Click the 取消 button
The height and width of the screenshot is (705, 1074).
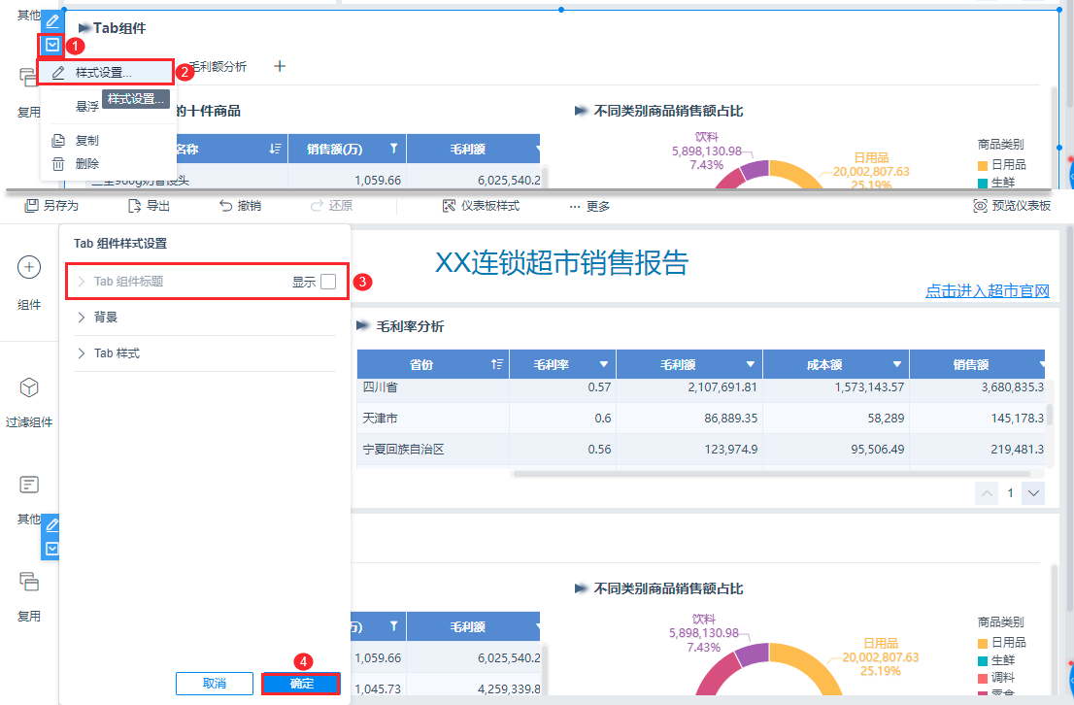point(215,683)
